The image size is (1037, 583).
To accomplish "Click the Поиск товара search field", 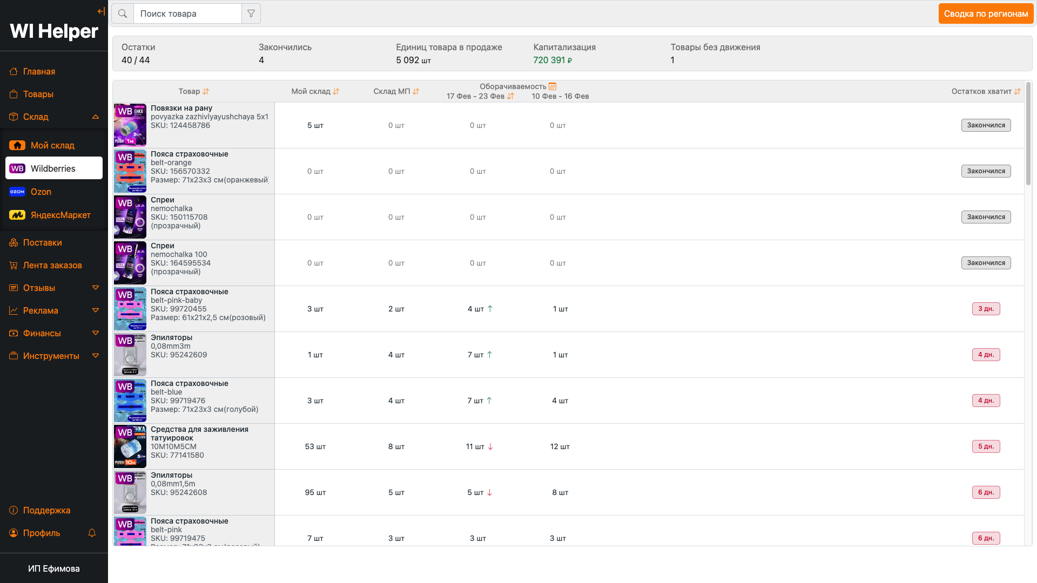I will click(x=187, y=13).
